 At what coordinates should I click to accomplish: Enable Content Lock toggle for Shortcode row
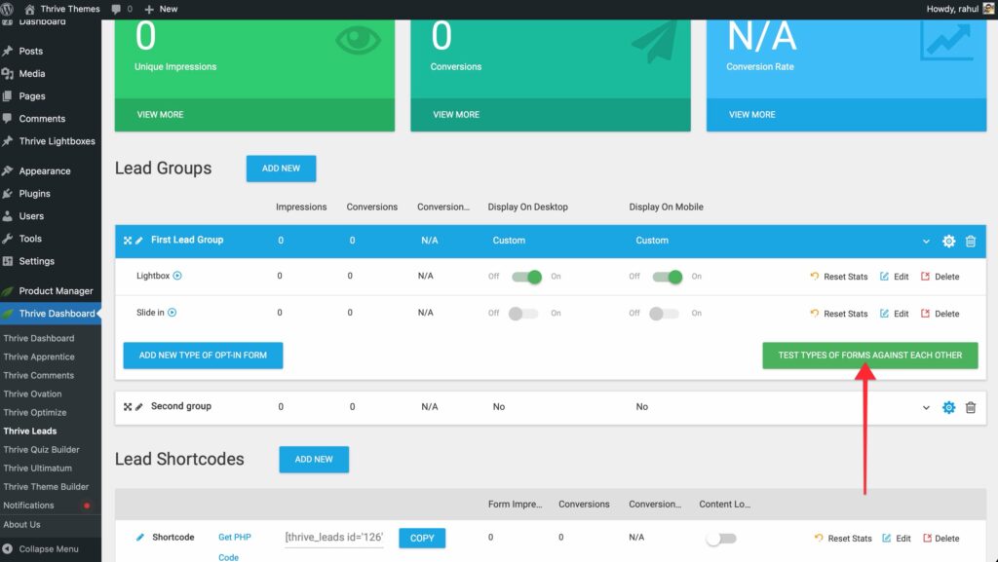click(721, 538)
